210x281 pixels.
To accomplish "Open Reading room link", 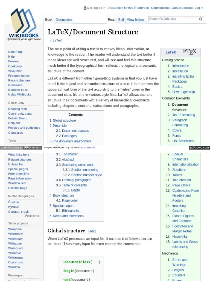I will [x=18, y=109].
